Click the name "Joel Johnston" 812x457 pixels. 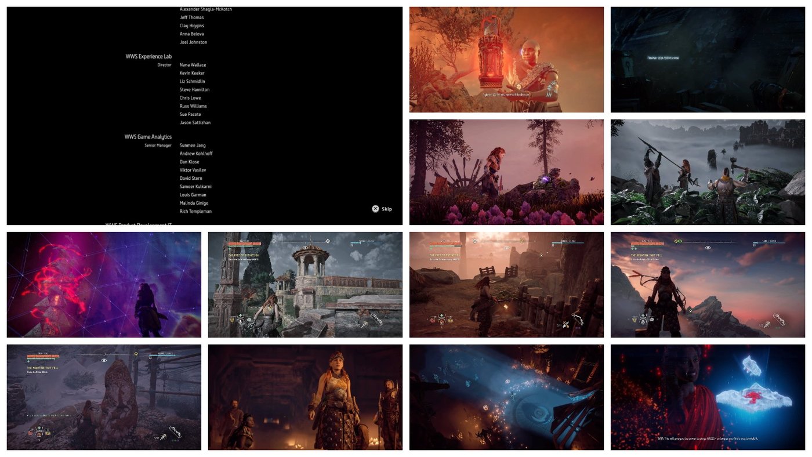tap(193, 42)
